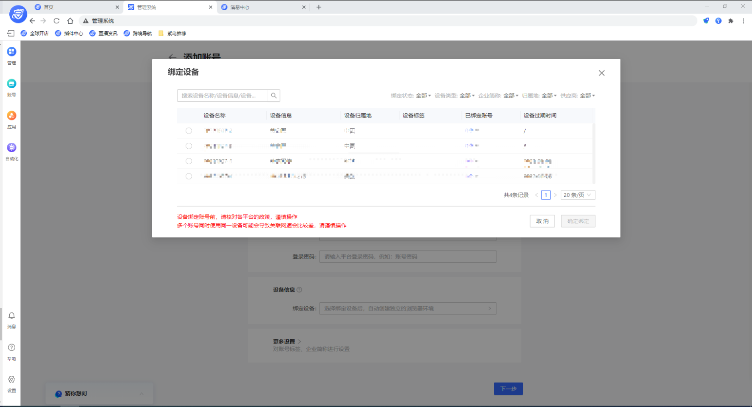Click the device search magnifier icon
752x407 pixels.
coord(274,96)
